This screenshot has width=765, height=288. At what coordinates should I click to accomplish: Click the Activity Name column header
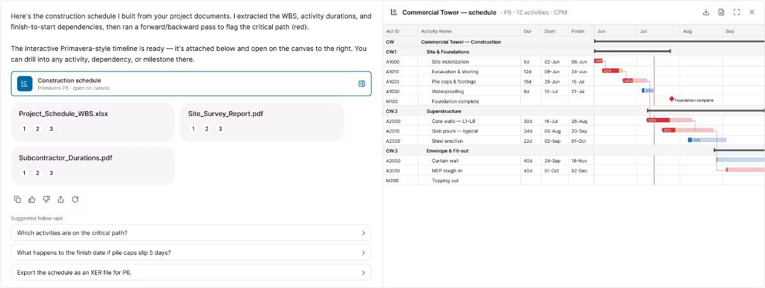[437, 31]
